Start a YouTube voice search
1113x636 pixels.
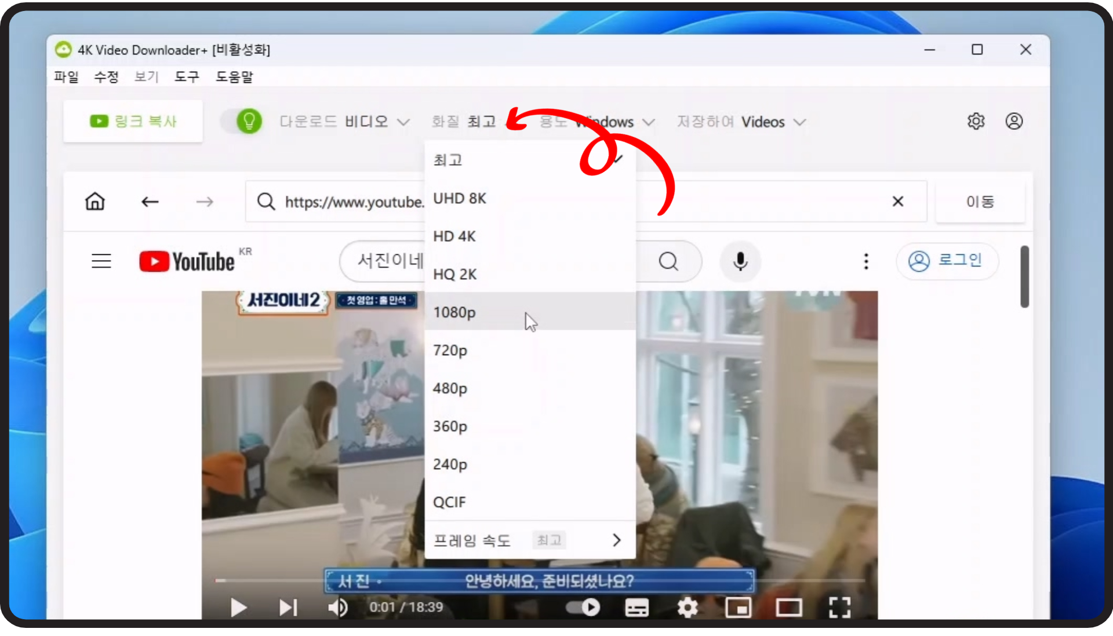740,261
